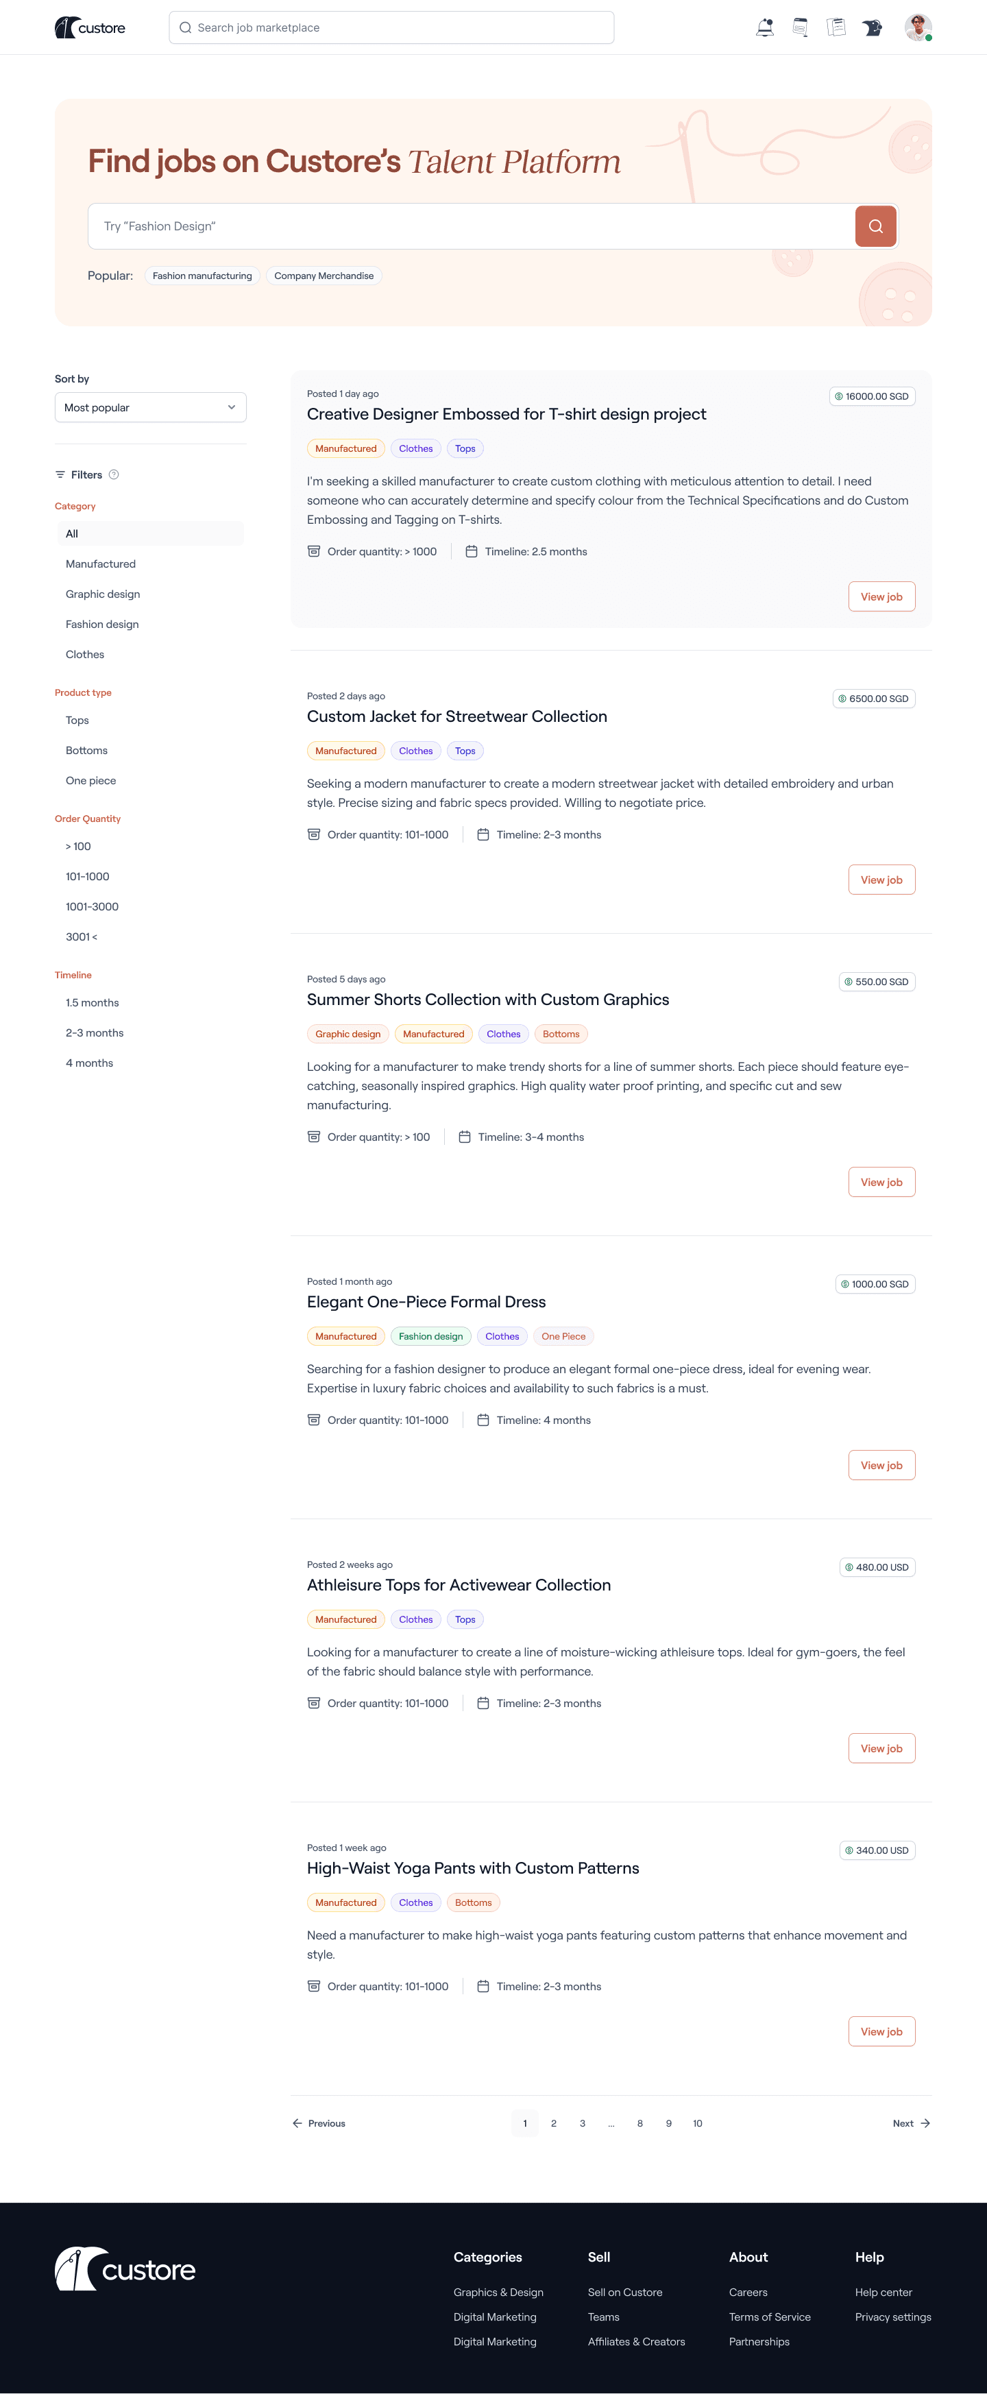Viewport: 987px width, 2394px height.
Task: Go to page 3 in pagination
Action: coord(582,2123)
